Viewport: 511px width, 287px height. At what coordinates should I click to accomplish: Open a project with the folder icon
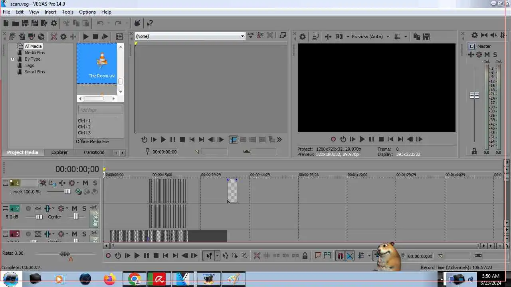tap(15, 23)
